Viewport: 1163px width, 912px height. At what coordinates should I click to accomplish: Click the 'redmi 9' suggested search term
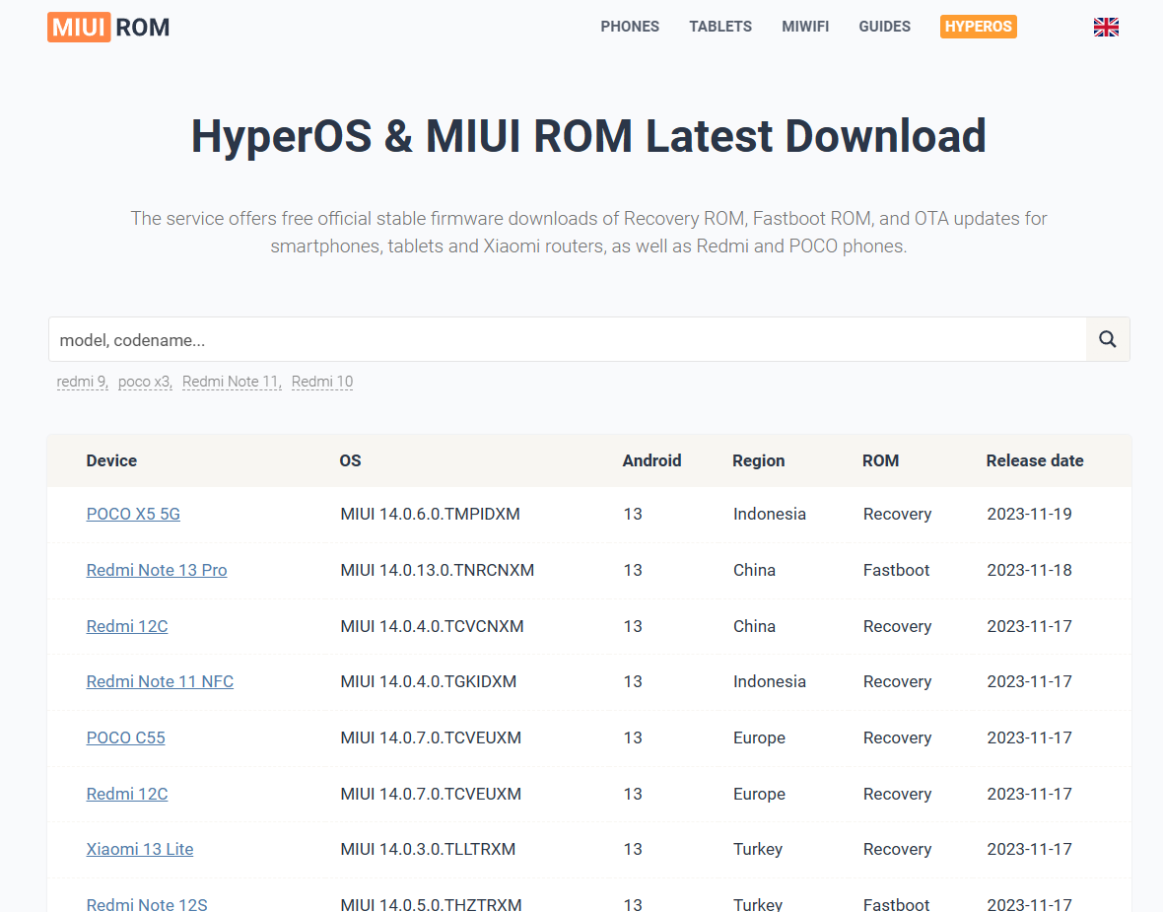tap(80, 382)
